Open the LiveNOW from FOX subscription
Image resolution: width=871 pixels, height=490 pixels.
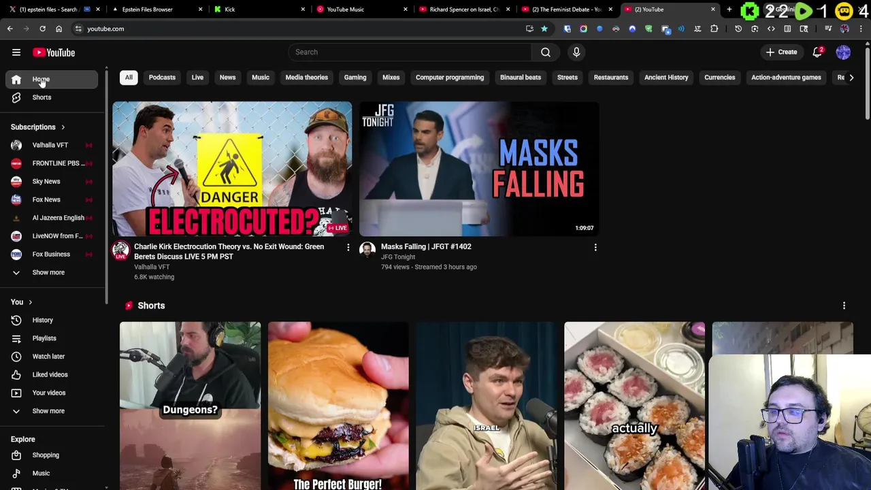coord(52,235)
